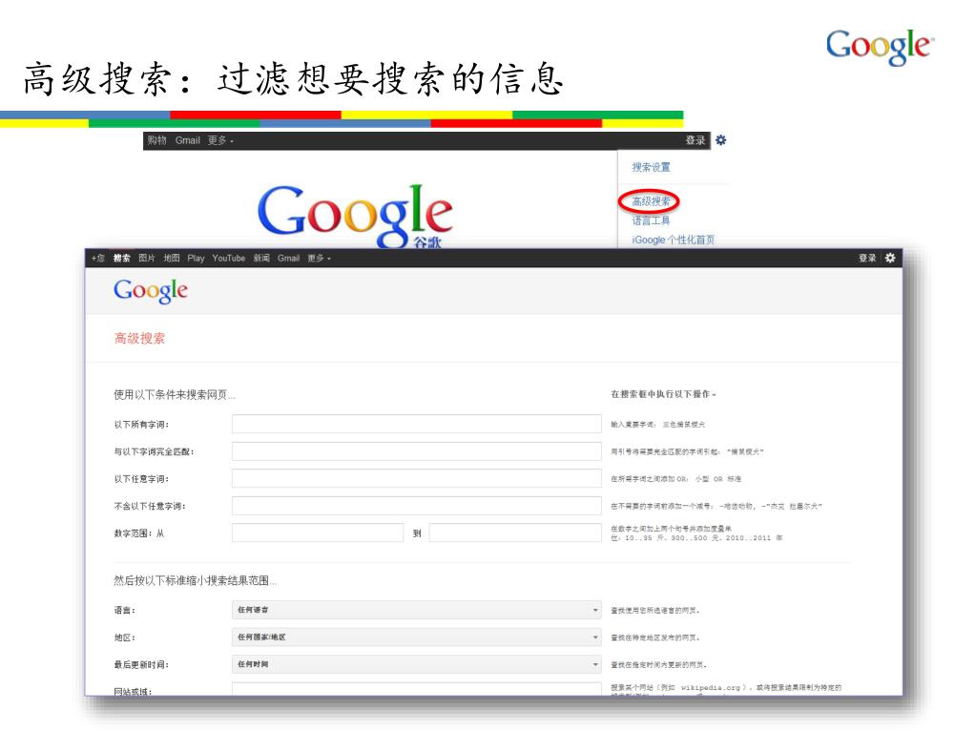Open 新闻 in the top navigation bar
Viewport: 976px width, 732px height.
(x=261, y=258)
